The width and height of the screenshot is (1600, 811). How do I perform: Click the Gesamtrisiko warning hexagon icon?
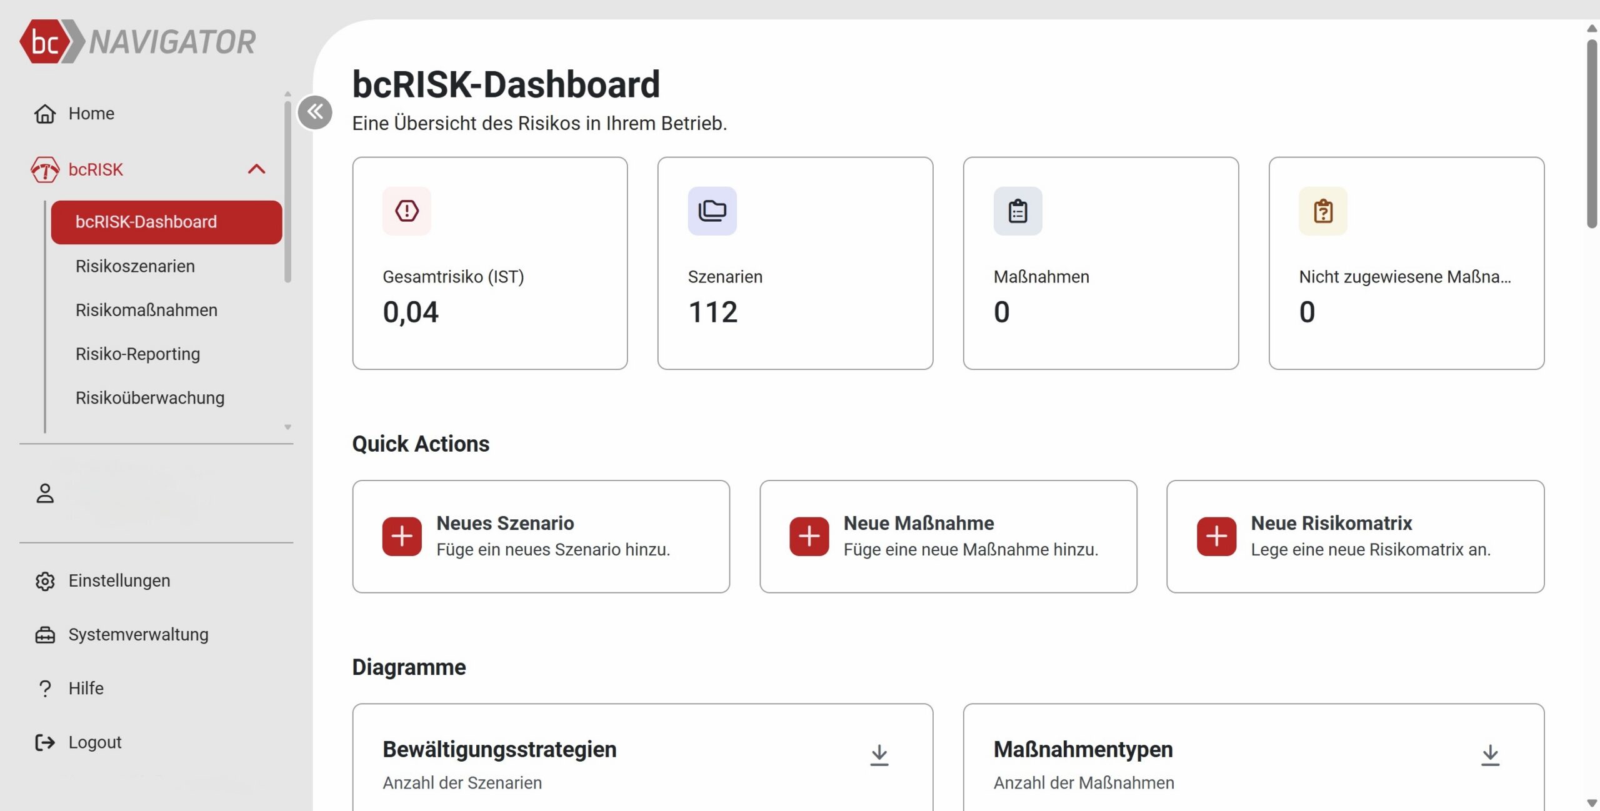pyautogui.click(x=407, y=211)
